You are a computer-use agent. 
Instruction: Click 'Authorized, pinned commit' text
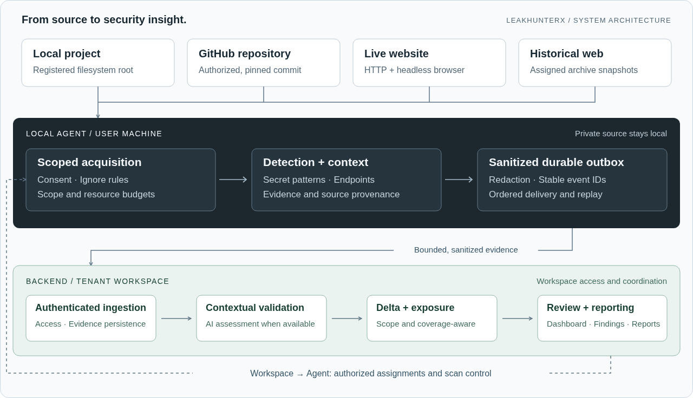[250, 70]
